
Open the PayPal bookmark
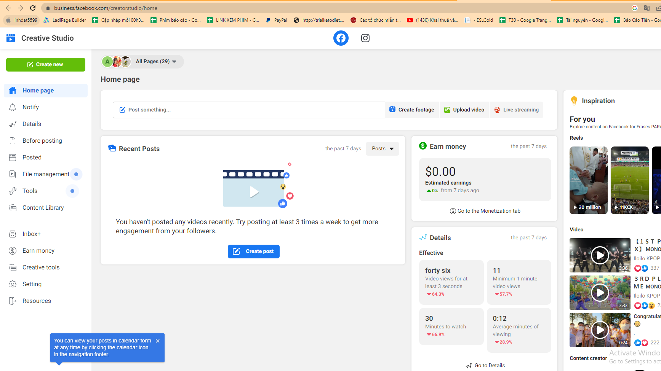click(x=276, y=20)
